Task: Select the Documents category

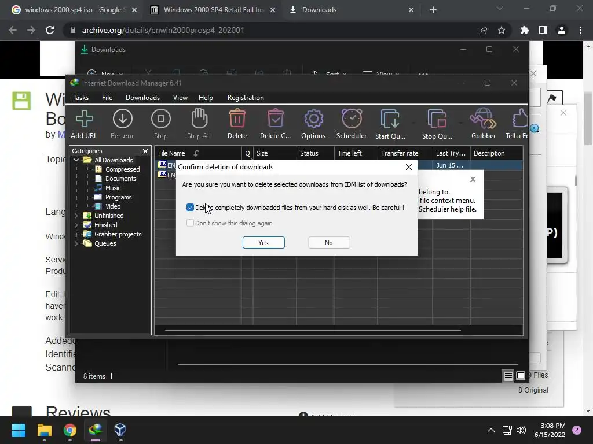Action: [116, 179]
